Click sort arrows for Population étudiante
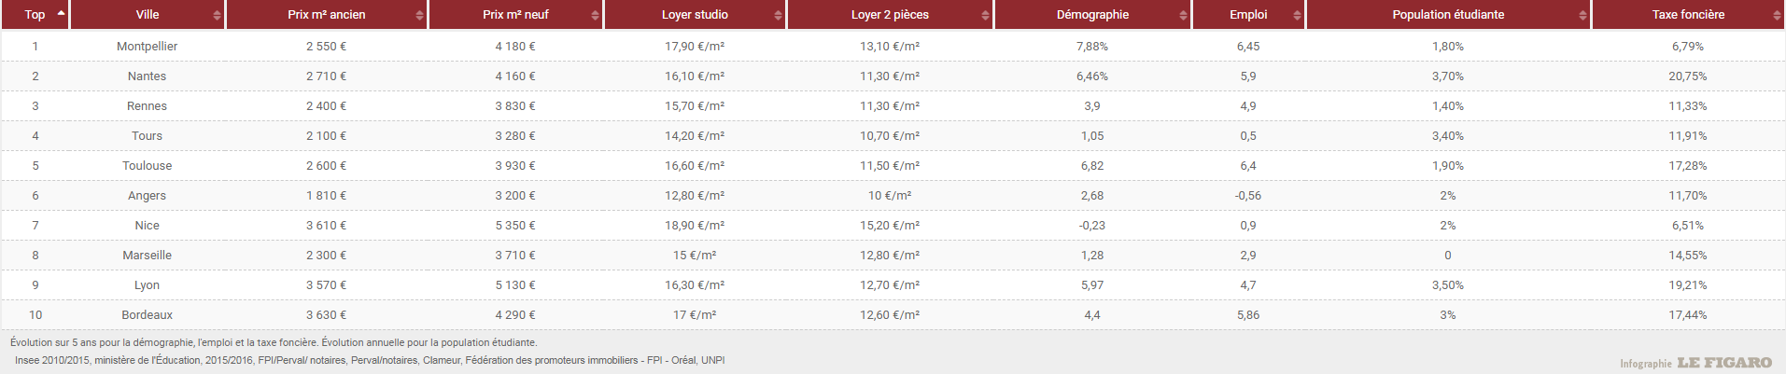Viewport: 1786px width, 374px height. (x=1582, y=15)
